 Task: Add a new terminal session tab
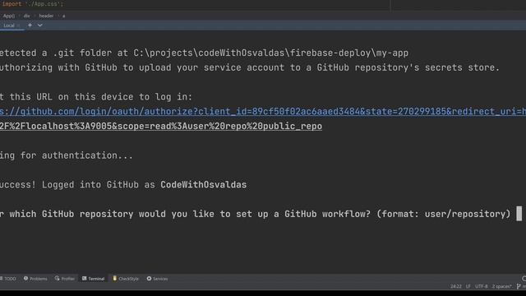click(x=30, y=25)
